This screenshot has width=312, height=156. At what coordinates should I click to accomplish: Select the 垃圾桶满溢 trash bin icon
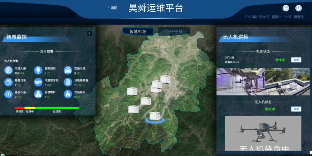pos(68,82)
